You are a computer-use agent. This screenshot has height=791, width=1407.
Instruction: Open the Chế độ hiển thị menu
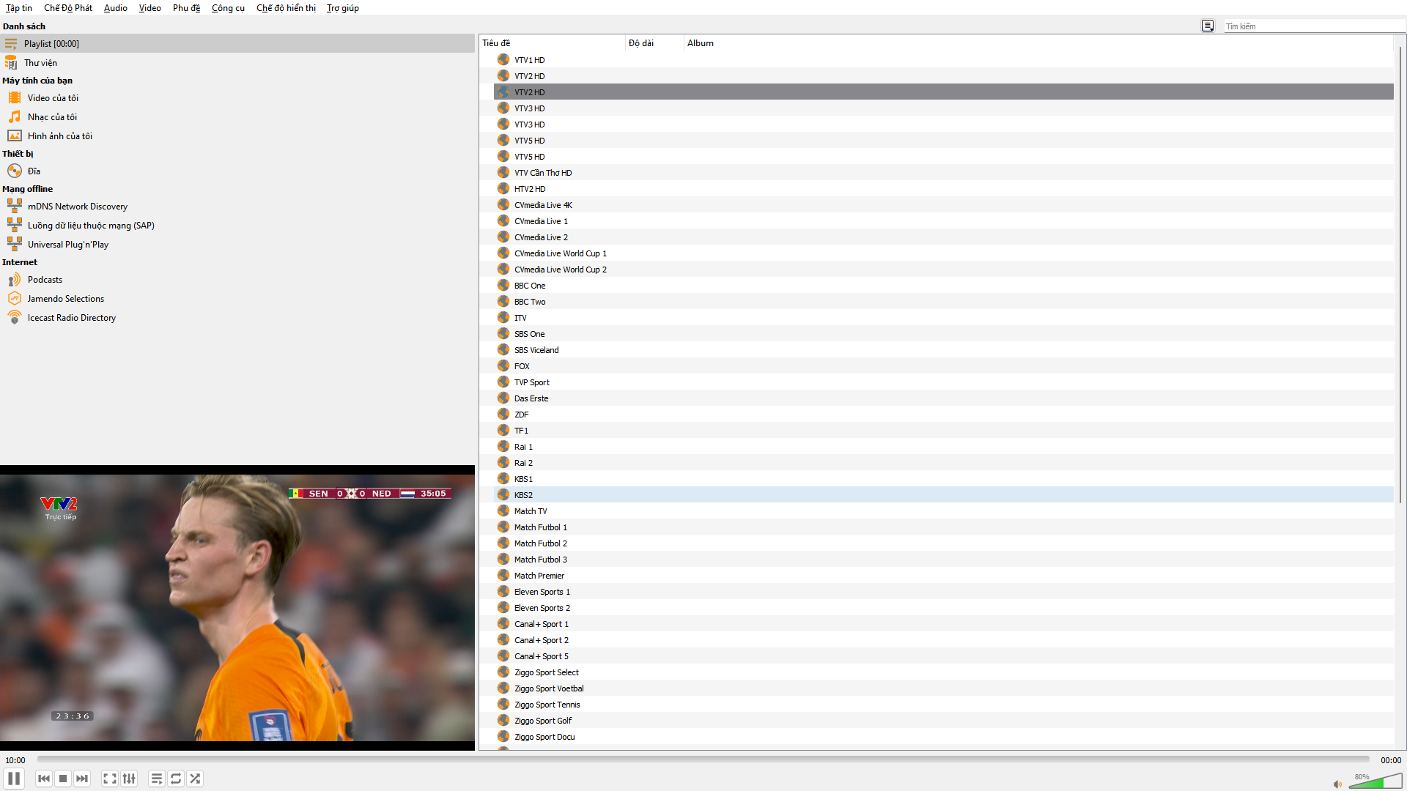286,8
